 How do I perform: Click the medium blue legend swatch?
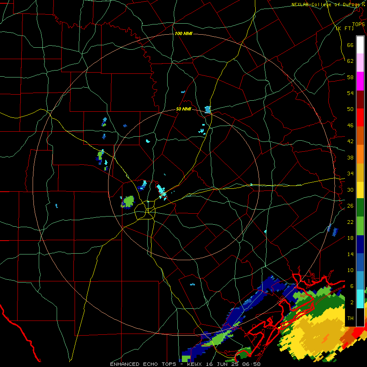click(360, 262)
